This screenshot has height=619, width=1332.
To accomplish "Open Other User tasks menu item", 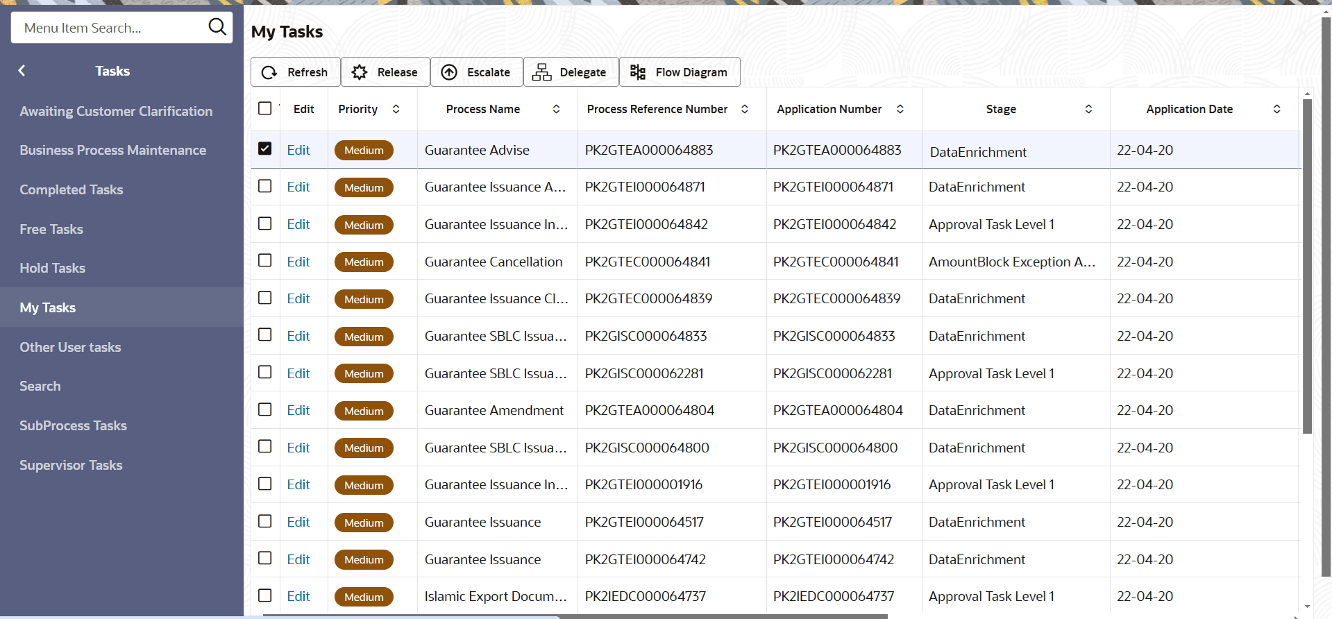I will 70,347.
